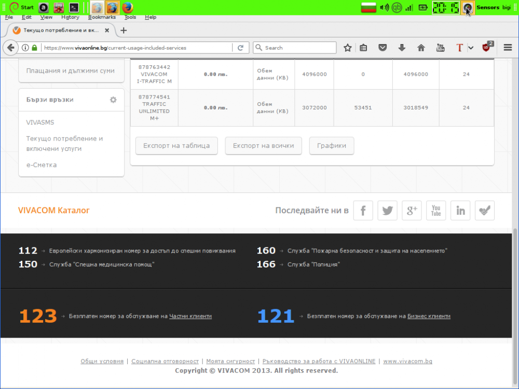Open the qBittorrent tray icon
The height and width of the screenshot is (389, 519).
(x=397, y=7)
